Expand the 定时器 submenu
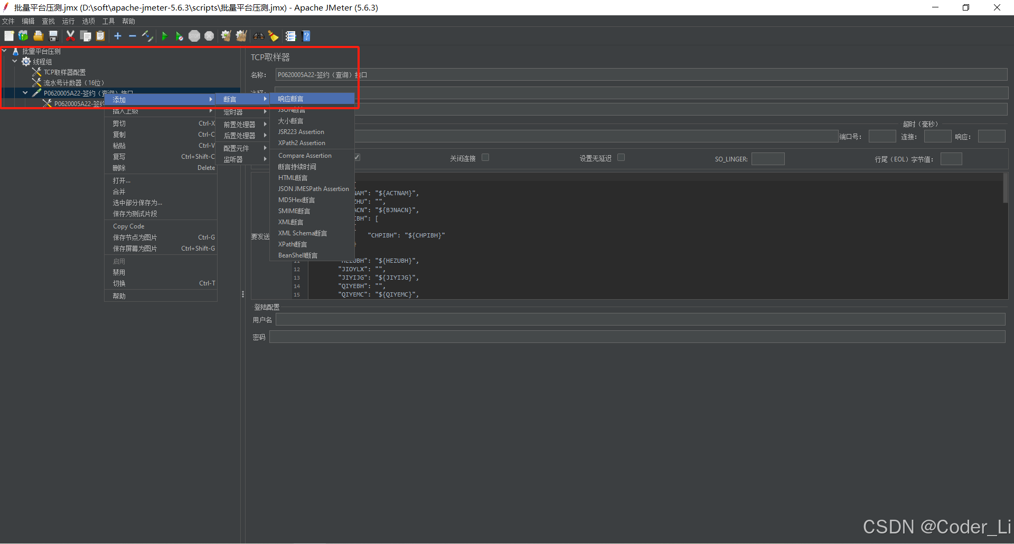 pos(243,112)
